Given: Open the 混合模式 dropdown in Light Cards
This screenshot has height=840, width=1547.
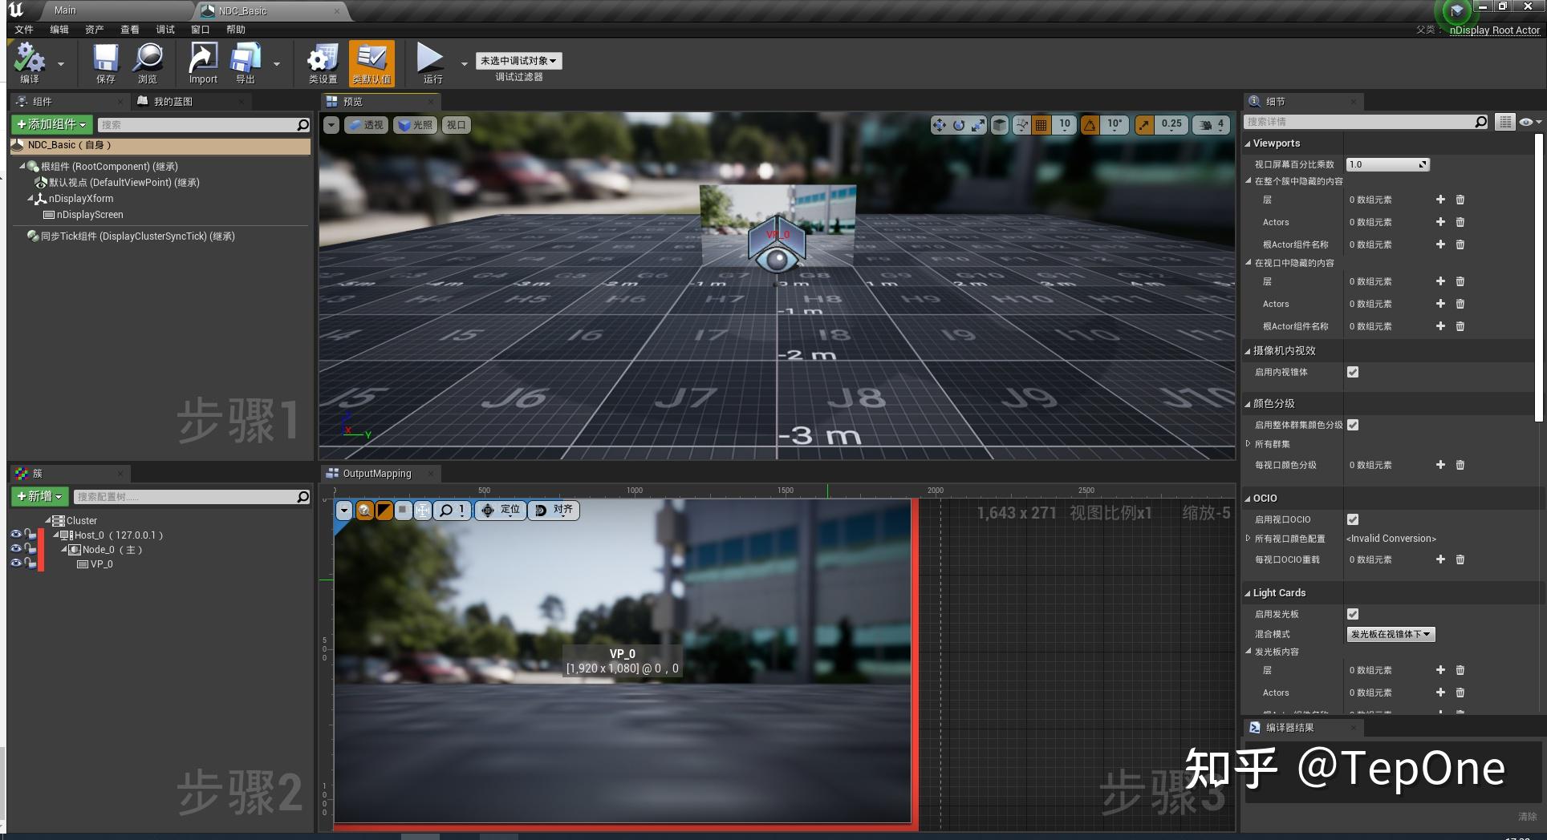Looking at the screenshot, I should click(x=1391, y=634).
